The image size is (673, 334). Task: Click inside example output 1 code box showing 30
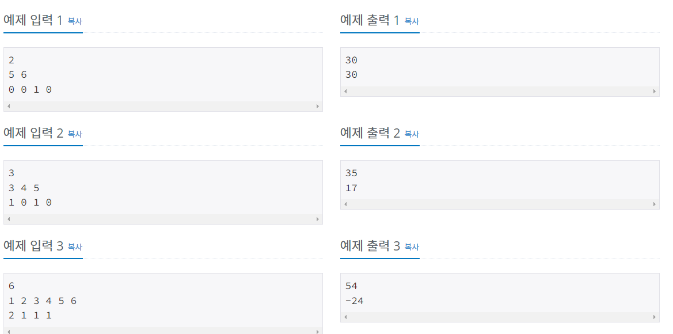click(x=500, y=67)
